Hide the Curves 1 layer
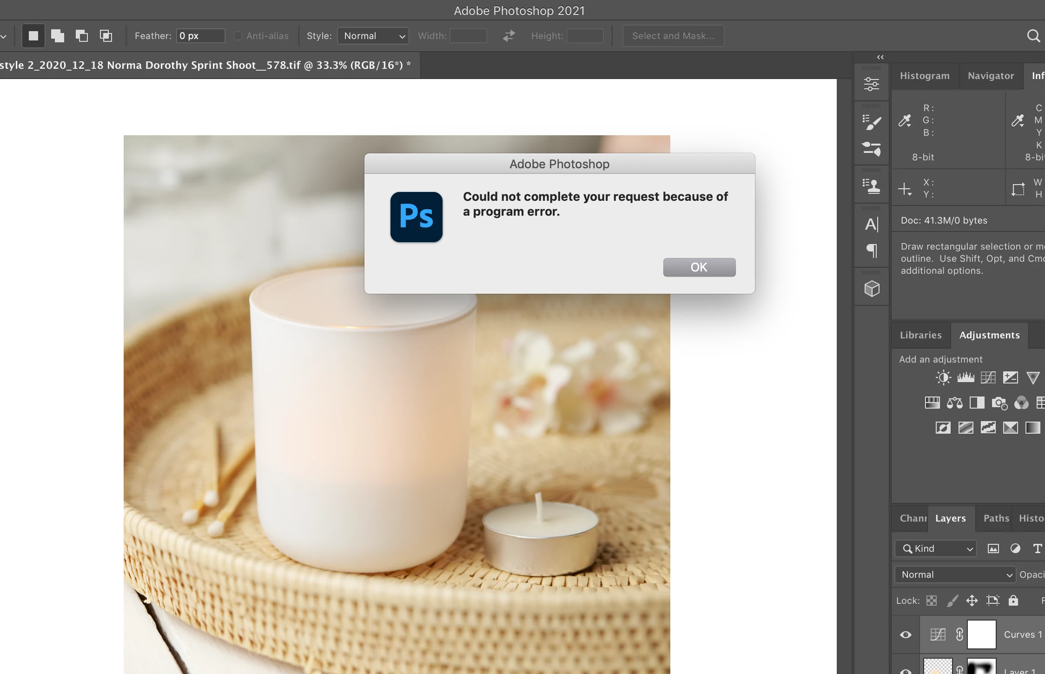Image resolution: width=1045 pixels, height=674 pixels. click(906, 634)
